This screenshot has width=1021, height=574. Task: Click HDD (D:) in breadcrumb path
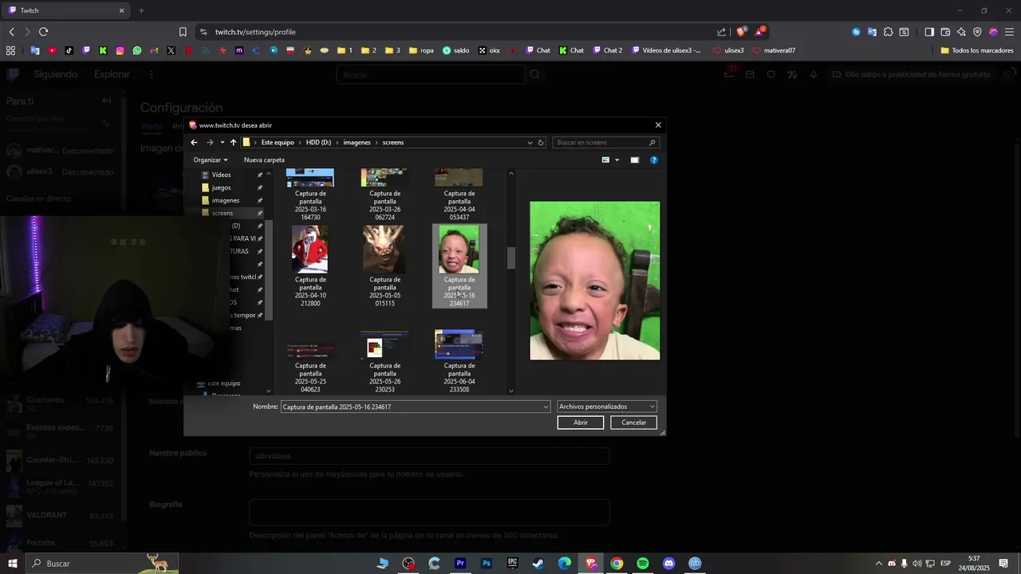pyautogui.click(x=318, y=143)
